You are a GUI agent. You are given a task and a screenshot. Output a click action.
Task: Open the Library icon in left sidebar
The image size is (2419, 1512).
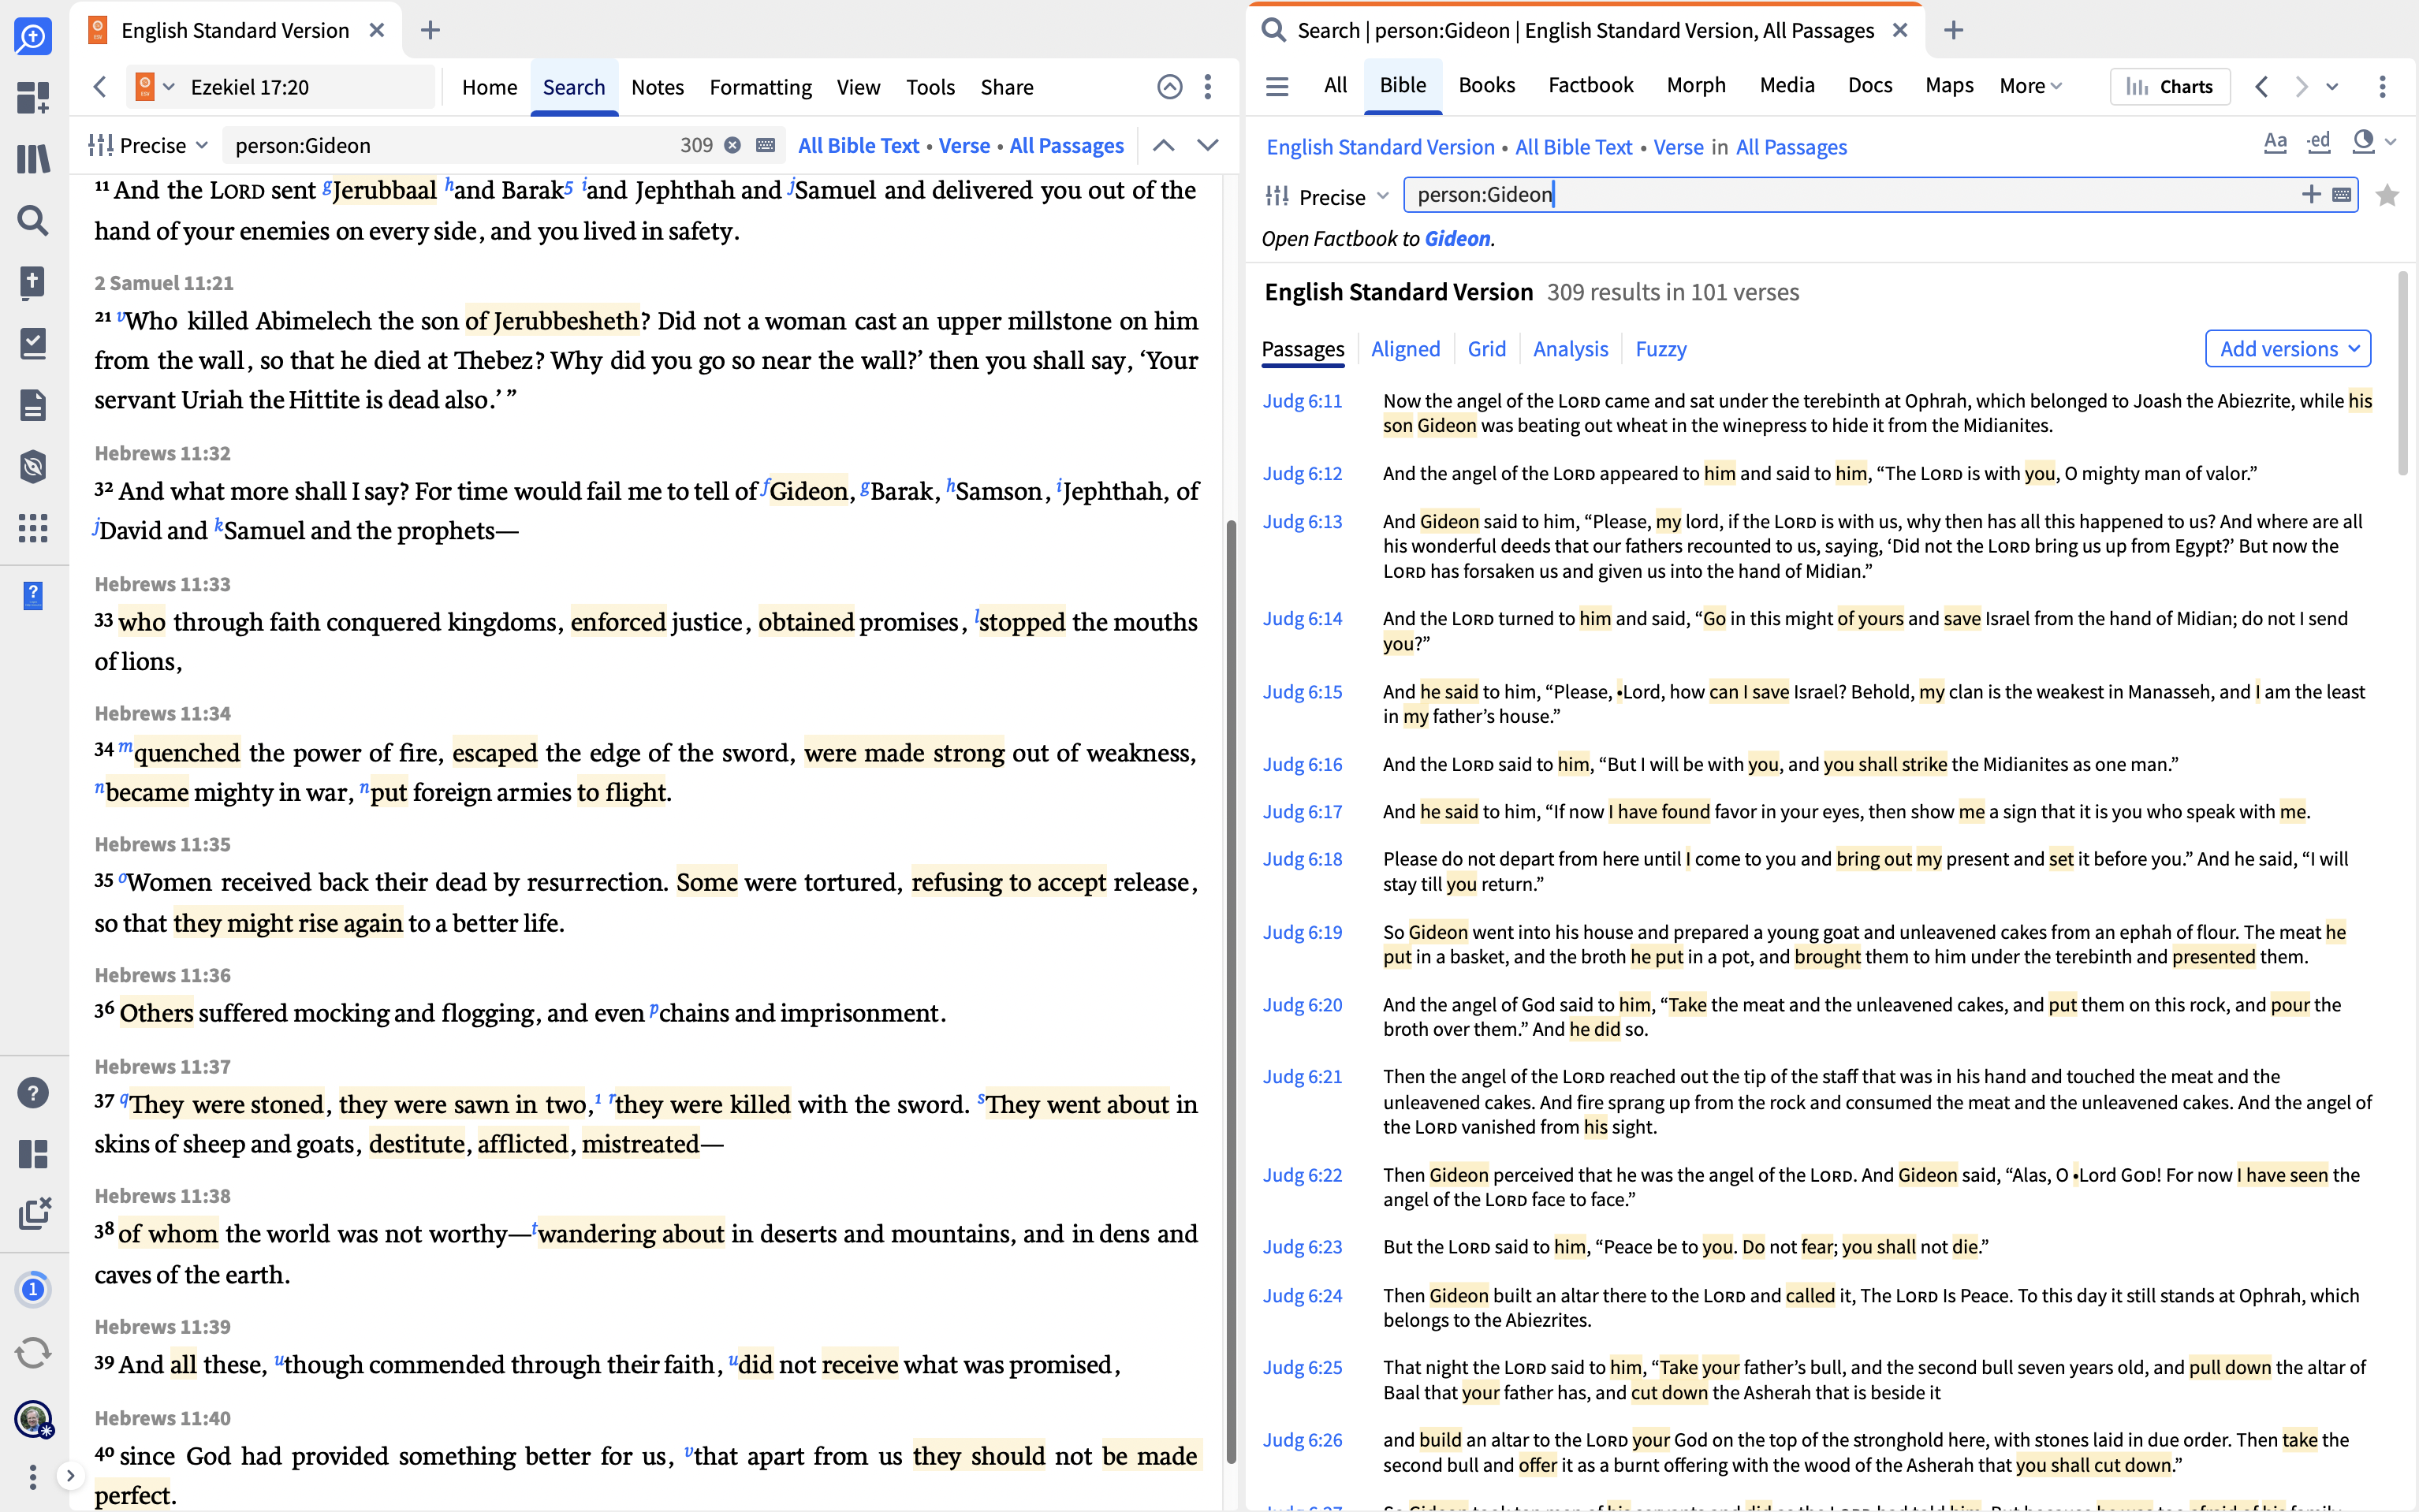click(x=33, y=159)
